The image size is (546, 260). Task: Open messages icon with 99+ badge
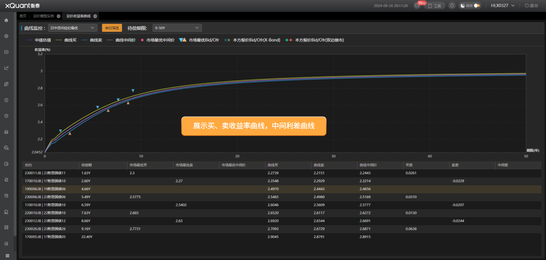coord(418,6)
